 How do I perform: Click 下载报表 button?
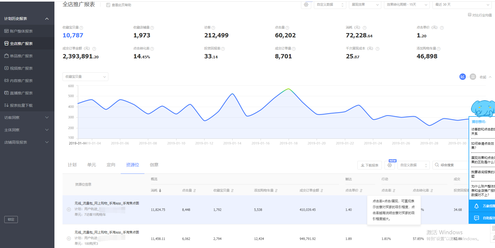(370, 165)
